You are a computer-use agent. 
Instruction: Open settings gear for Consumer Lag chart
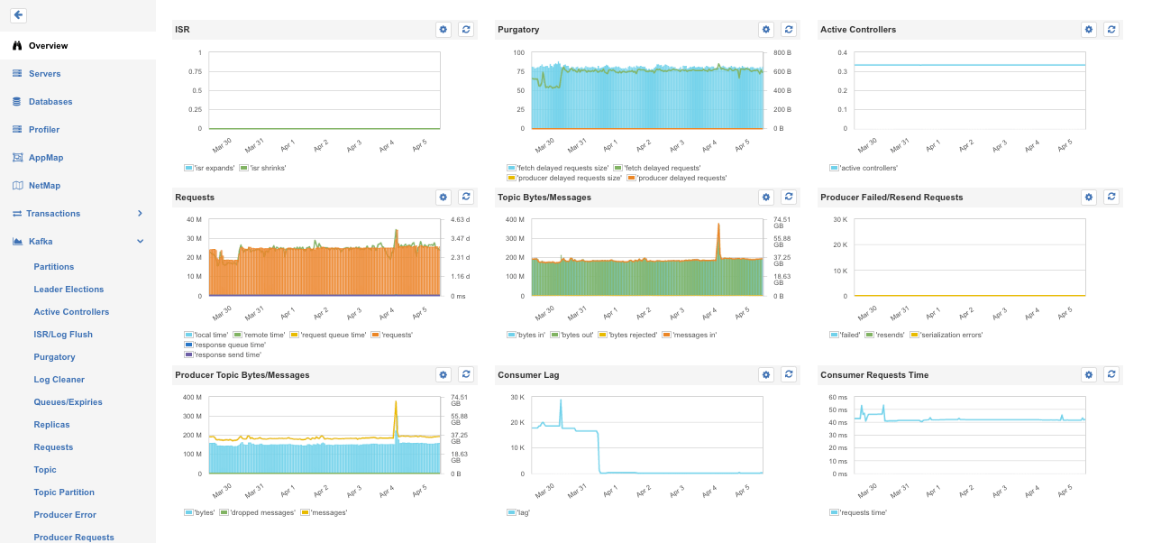pyautogui.click(x=765, y=374)
